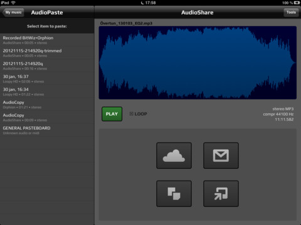This screenshot has width=301, height=225.
Task: Send the file using the email envelope icon
Action: tap(221, 156)
